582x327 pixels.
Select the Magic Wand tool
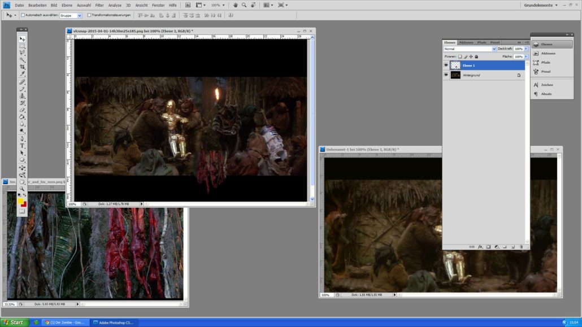point(22,60)
